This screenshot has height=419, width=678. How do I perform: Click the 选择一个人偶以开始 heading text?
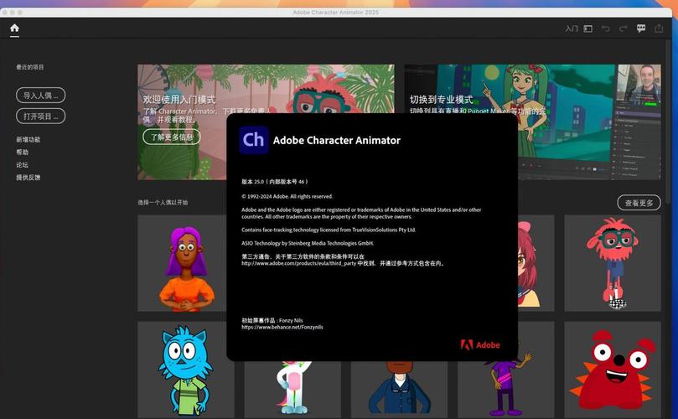click(x=163, y=202)
